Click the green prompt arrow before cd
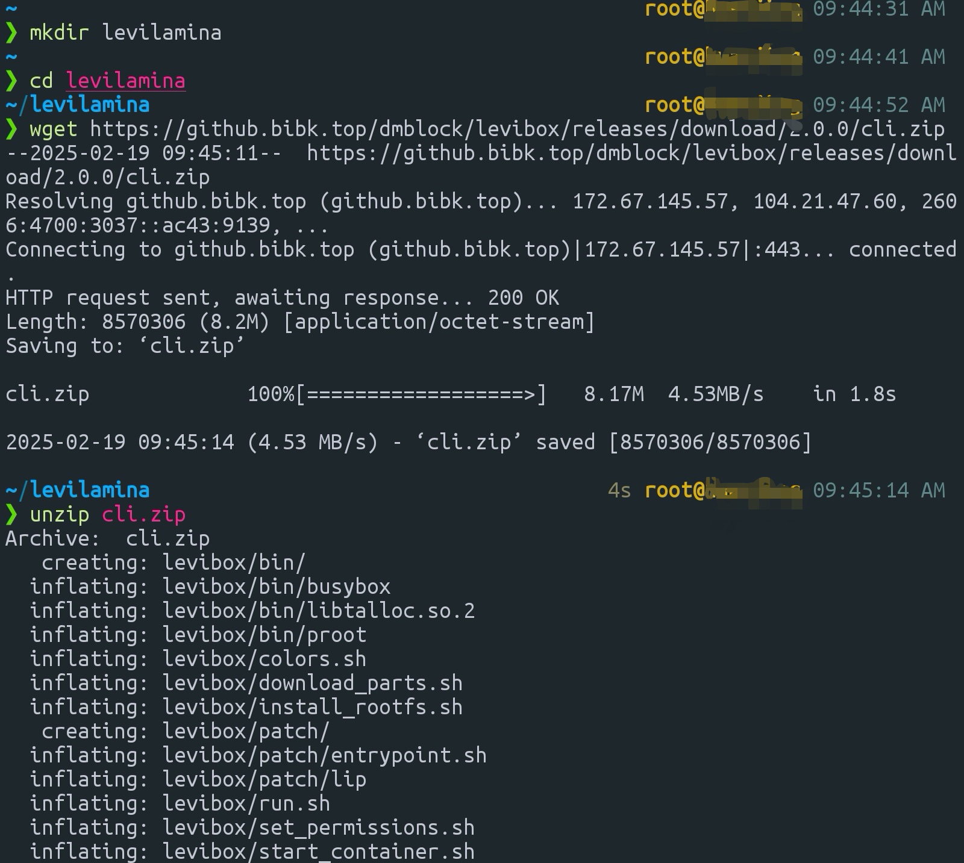Screen dimensions: 964x863 (11, 81)
